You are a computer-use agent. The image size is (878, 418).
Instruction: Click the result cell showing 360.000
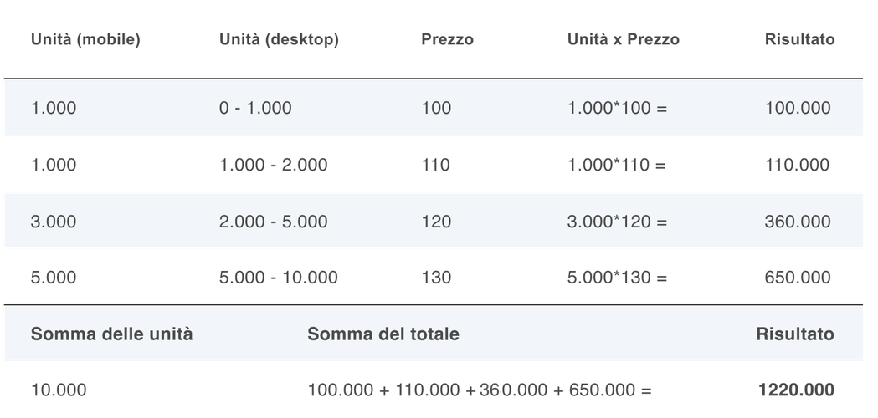(x=798, y=222)
